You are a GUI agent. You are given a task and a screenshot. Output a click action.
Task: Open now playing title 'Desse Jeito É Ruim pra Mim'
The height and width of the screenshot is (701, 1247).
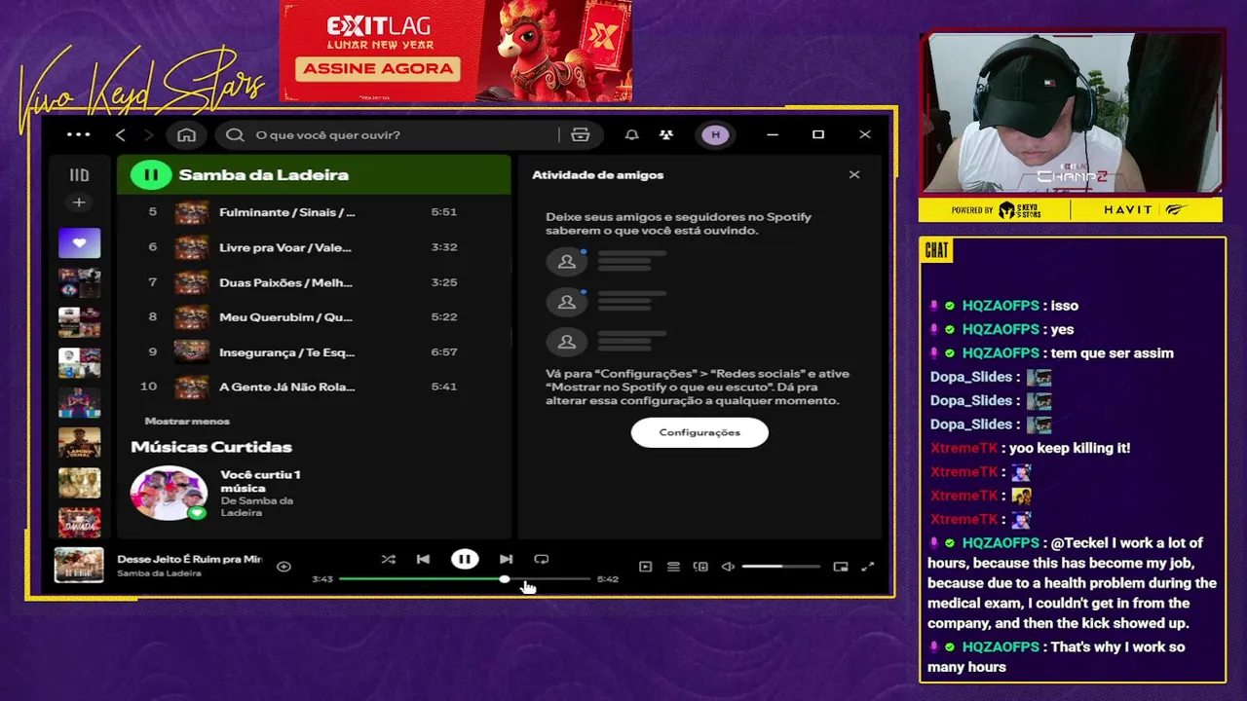click(189, 559)
